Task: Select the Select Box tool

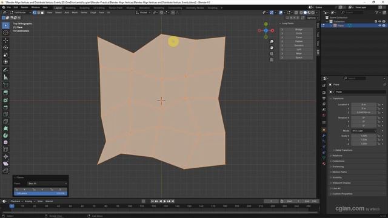Action: point(5,25)
